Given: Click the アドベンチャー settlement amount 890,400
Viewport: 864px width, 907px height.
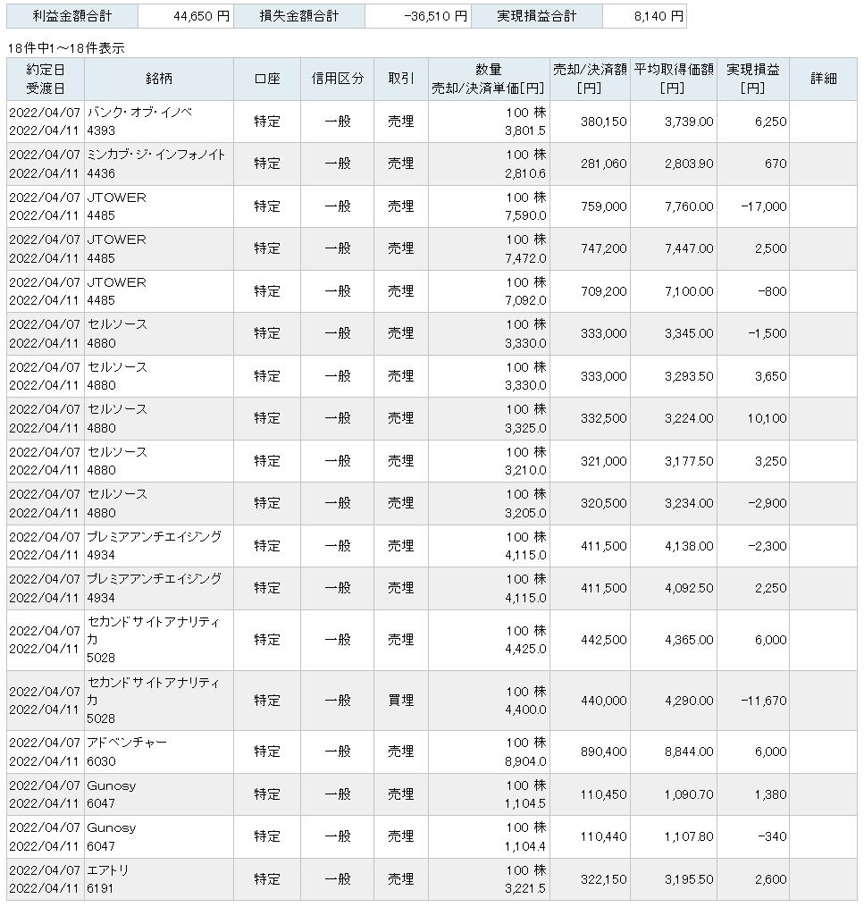Looking at the screenshot, I should pos(604,752).
